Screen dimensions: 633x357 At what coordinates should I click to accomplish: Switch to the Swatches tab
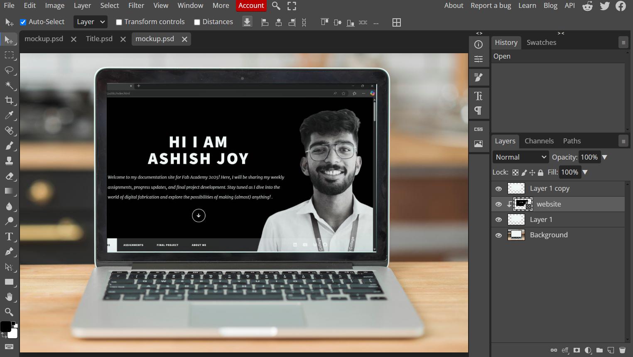[x=541, y=42]
